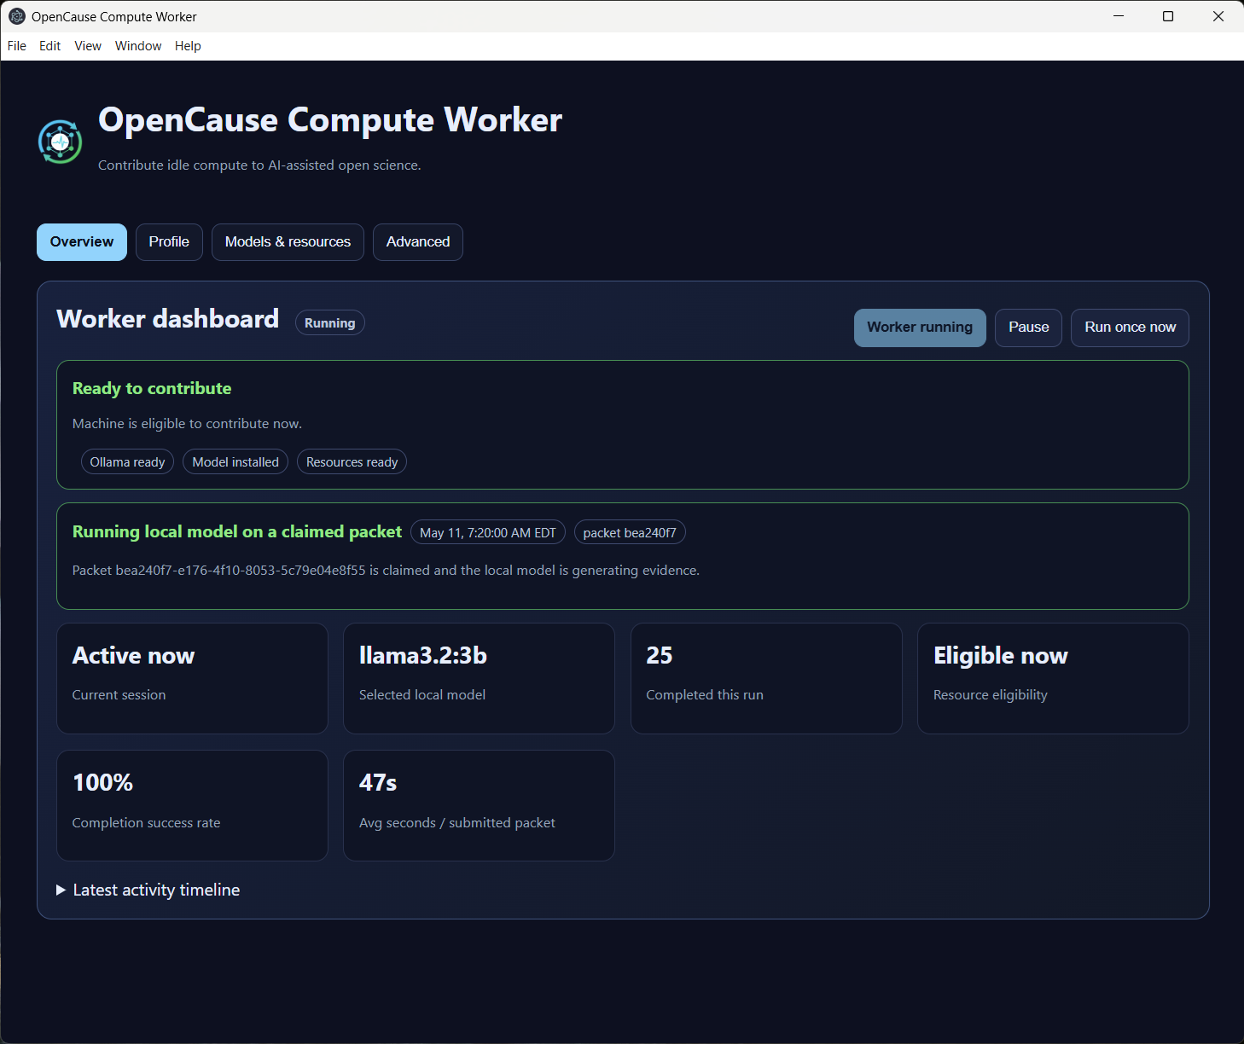Image resolution: width=1244 pixels, height=1044 pixels.
Task: Open the Window menu
Action: [x=138, y=46]
